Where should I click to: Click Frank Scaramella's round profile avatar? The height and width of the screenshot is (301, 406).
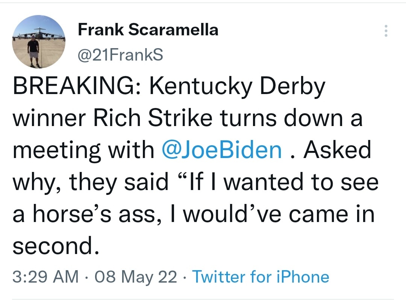point(39,42)
